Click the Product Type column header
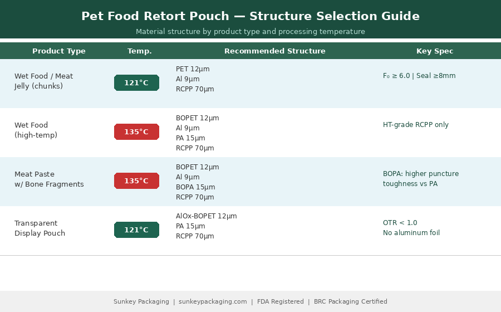The height and width of the screenshot is (312, 501). pos(59,51)
